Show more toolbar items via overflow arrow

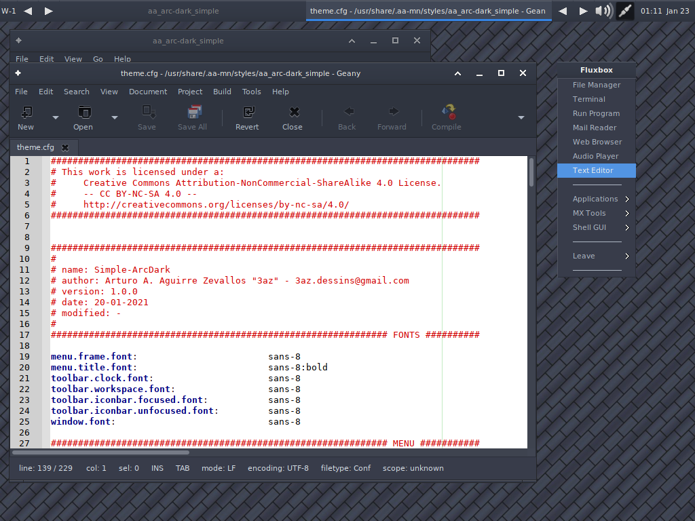click(521, 118)
